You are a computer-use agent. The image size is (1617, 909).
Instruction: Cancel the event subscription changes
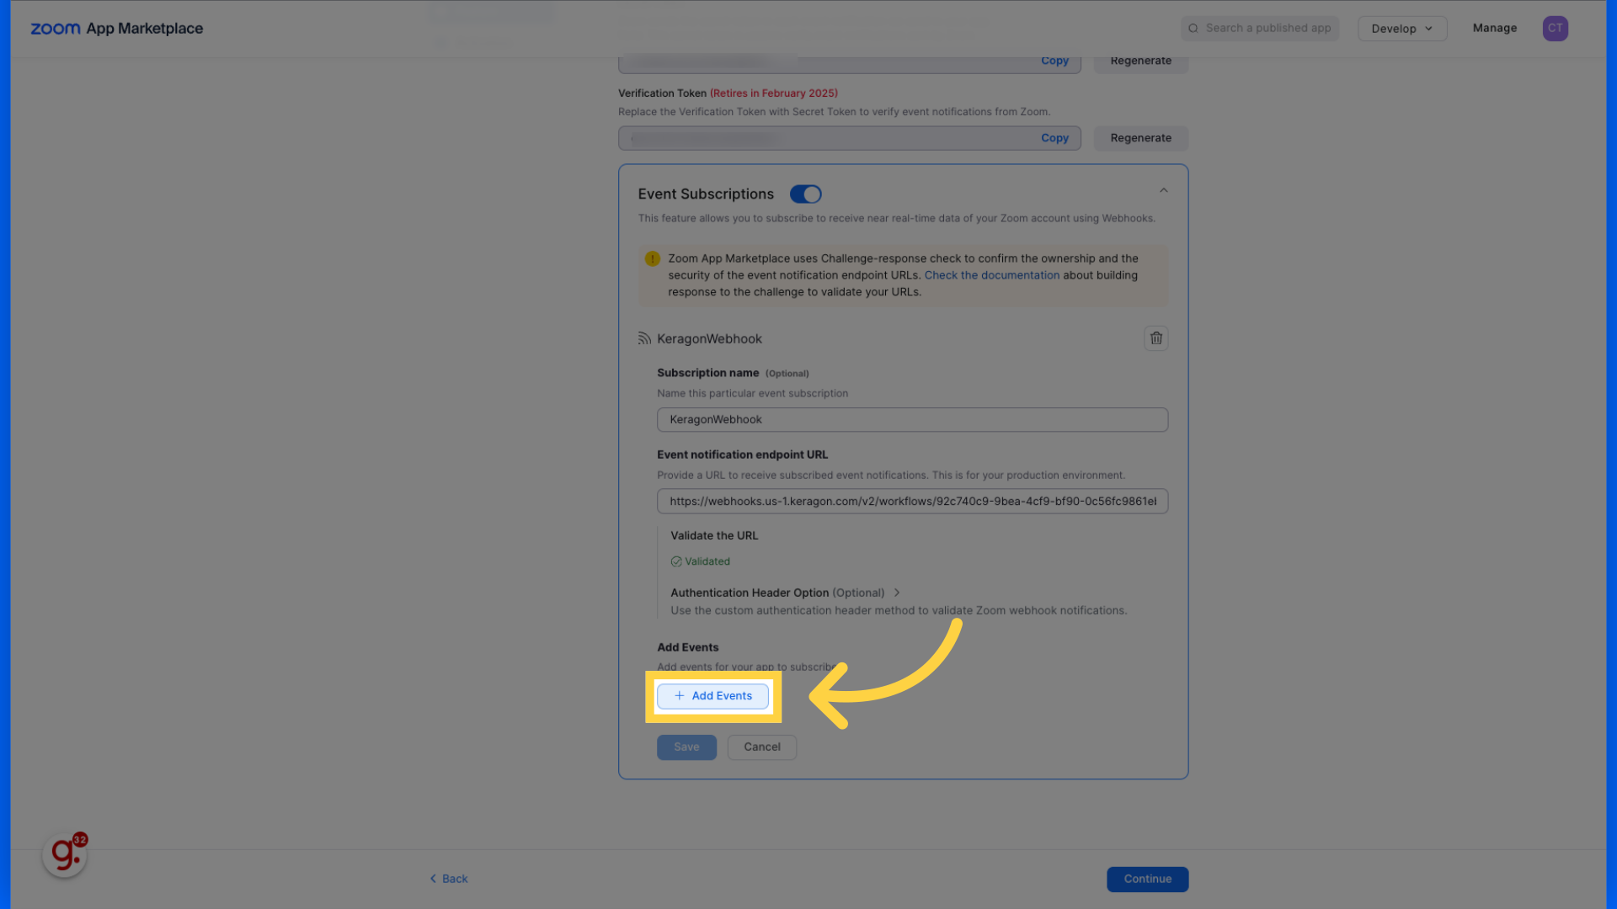pos(762,747)
